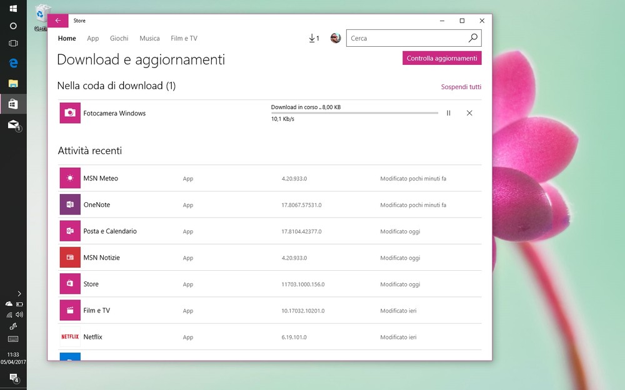
Task: Click MSN Meteo's 'Modificato pochi minuti fa' text
Action: coord(413,178)
